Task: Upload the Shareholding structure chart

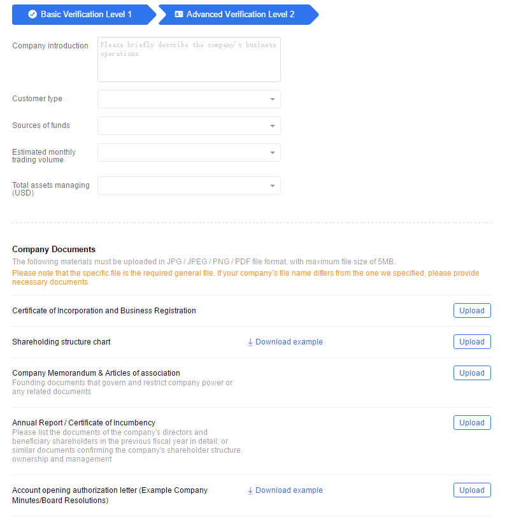Action: pyautogui.click(x=472, y=341)
